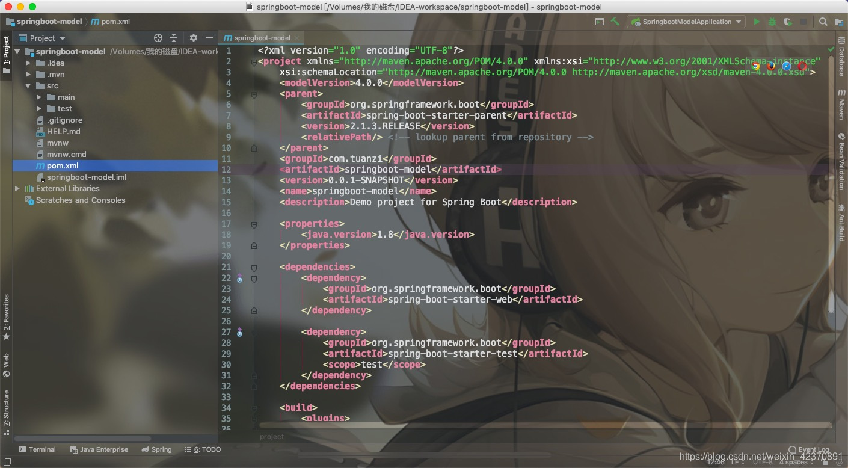Click the Stop square icon in the toolbar
Viewport: 848px width, 468px height.
[x=803, y=22]
